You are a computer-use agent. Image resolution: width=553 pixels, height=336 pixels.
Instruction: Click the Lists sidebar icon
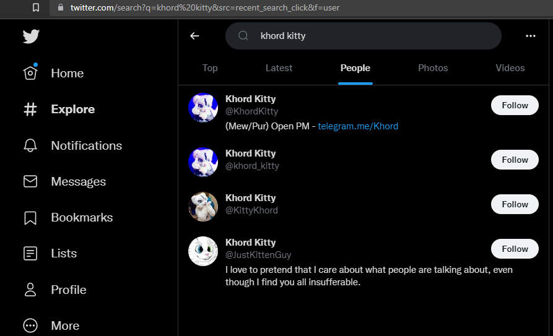[x=30, y=254]
